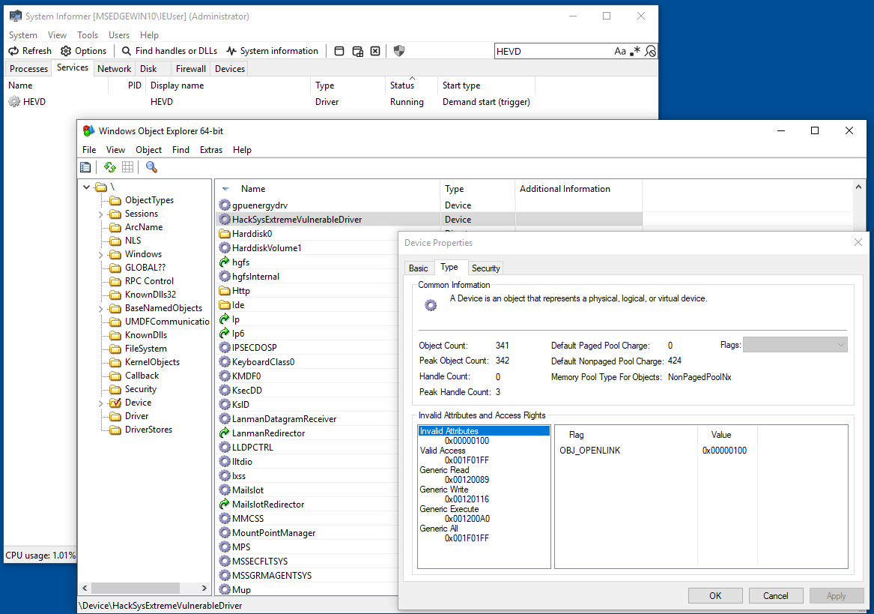Select Generic Write in access rights list
This screenshot has width=874, height=614.
[443, 490]
